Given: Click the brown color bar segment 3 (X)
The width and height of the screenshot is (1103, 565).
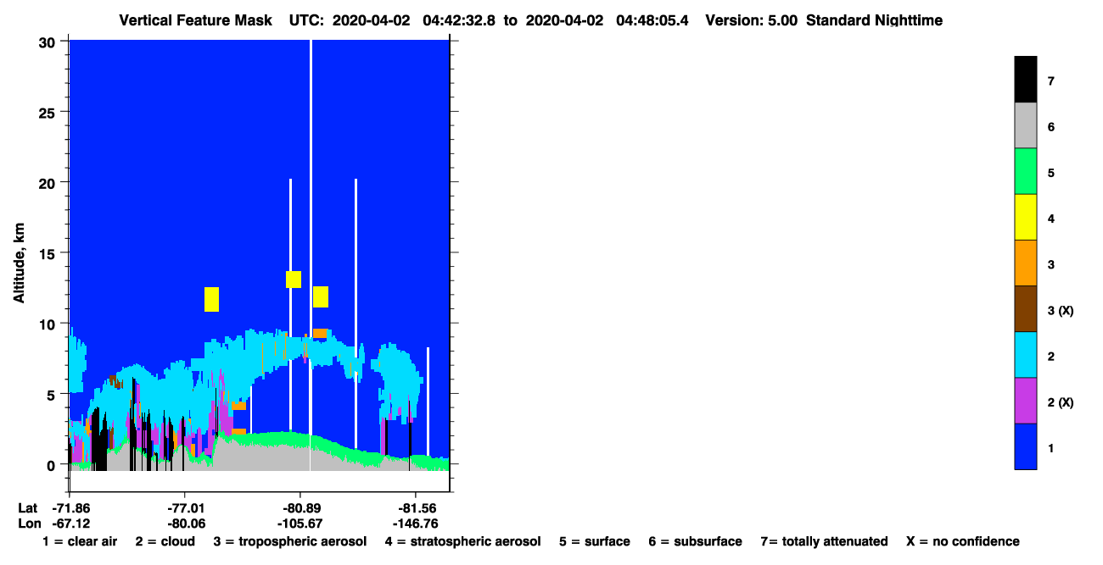Looking at the screenshot, I should tap(1025, 308).
